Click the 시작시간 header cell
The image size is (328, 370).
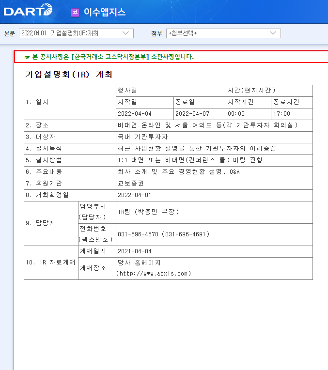point(249,102)
